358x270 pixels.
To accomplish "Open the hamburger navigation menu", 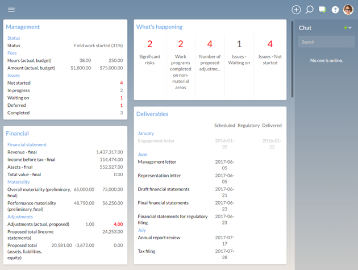I will pyautogui.click(x=11, y=10).
